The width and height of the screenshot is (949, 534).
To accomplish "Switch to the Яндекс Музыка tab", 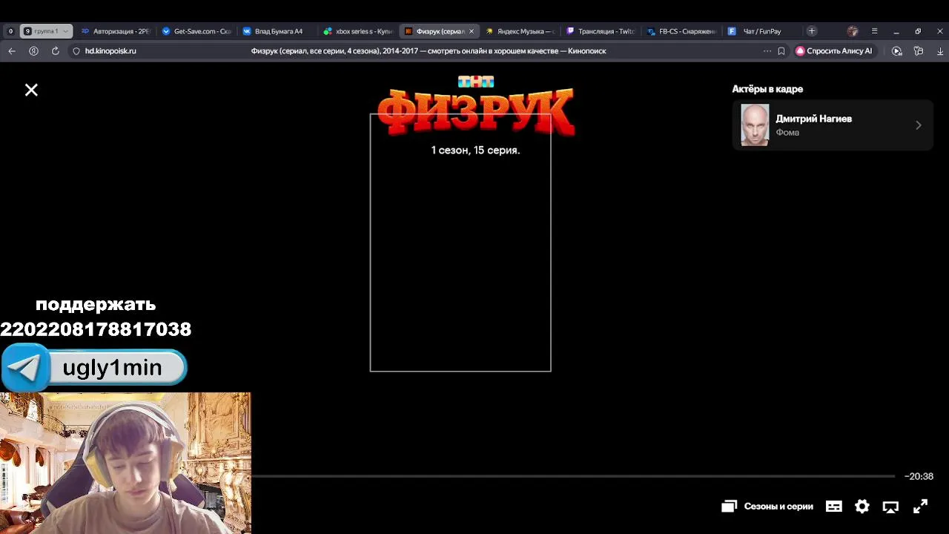I will point(519,31).
